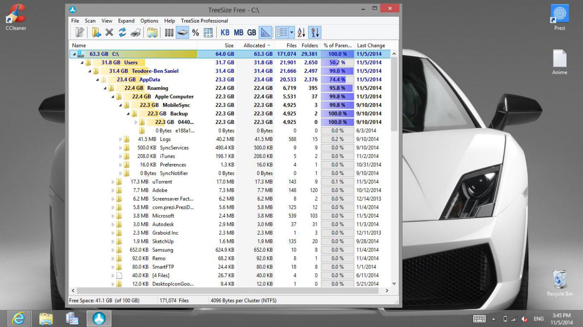
Task: Expand the Logs folder
Action: coord(121,139)
